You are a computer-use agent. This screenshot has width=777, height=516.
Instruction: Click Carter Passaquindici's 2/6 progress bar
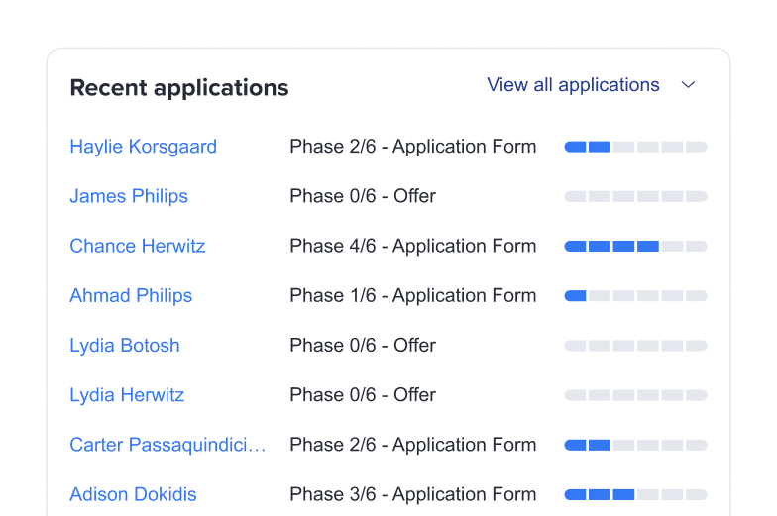coord(636,445)
